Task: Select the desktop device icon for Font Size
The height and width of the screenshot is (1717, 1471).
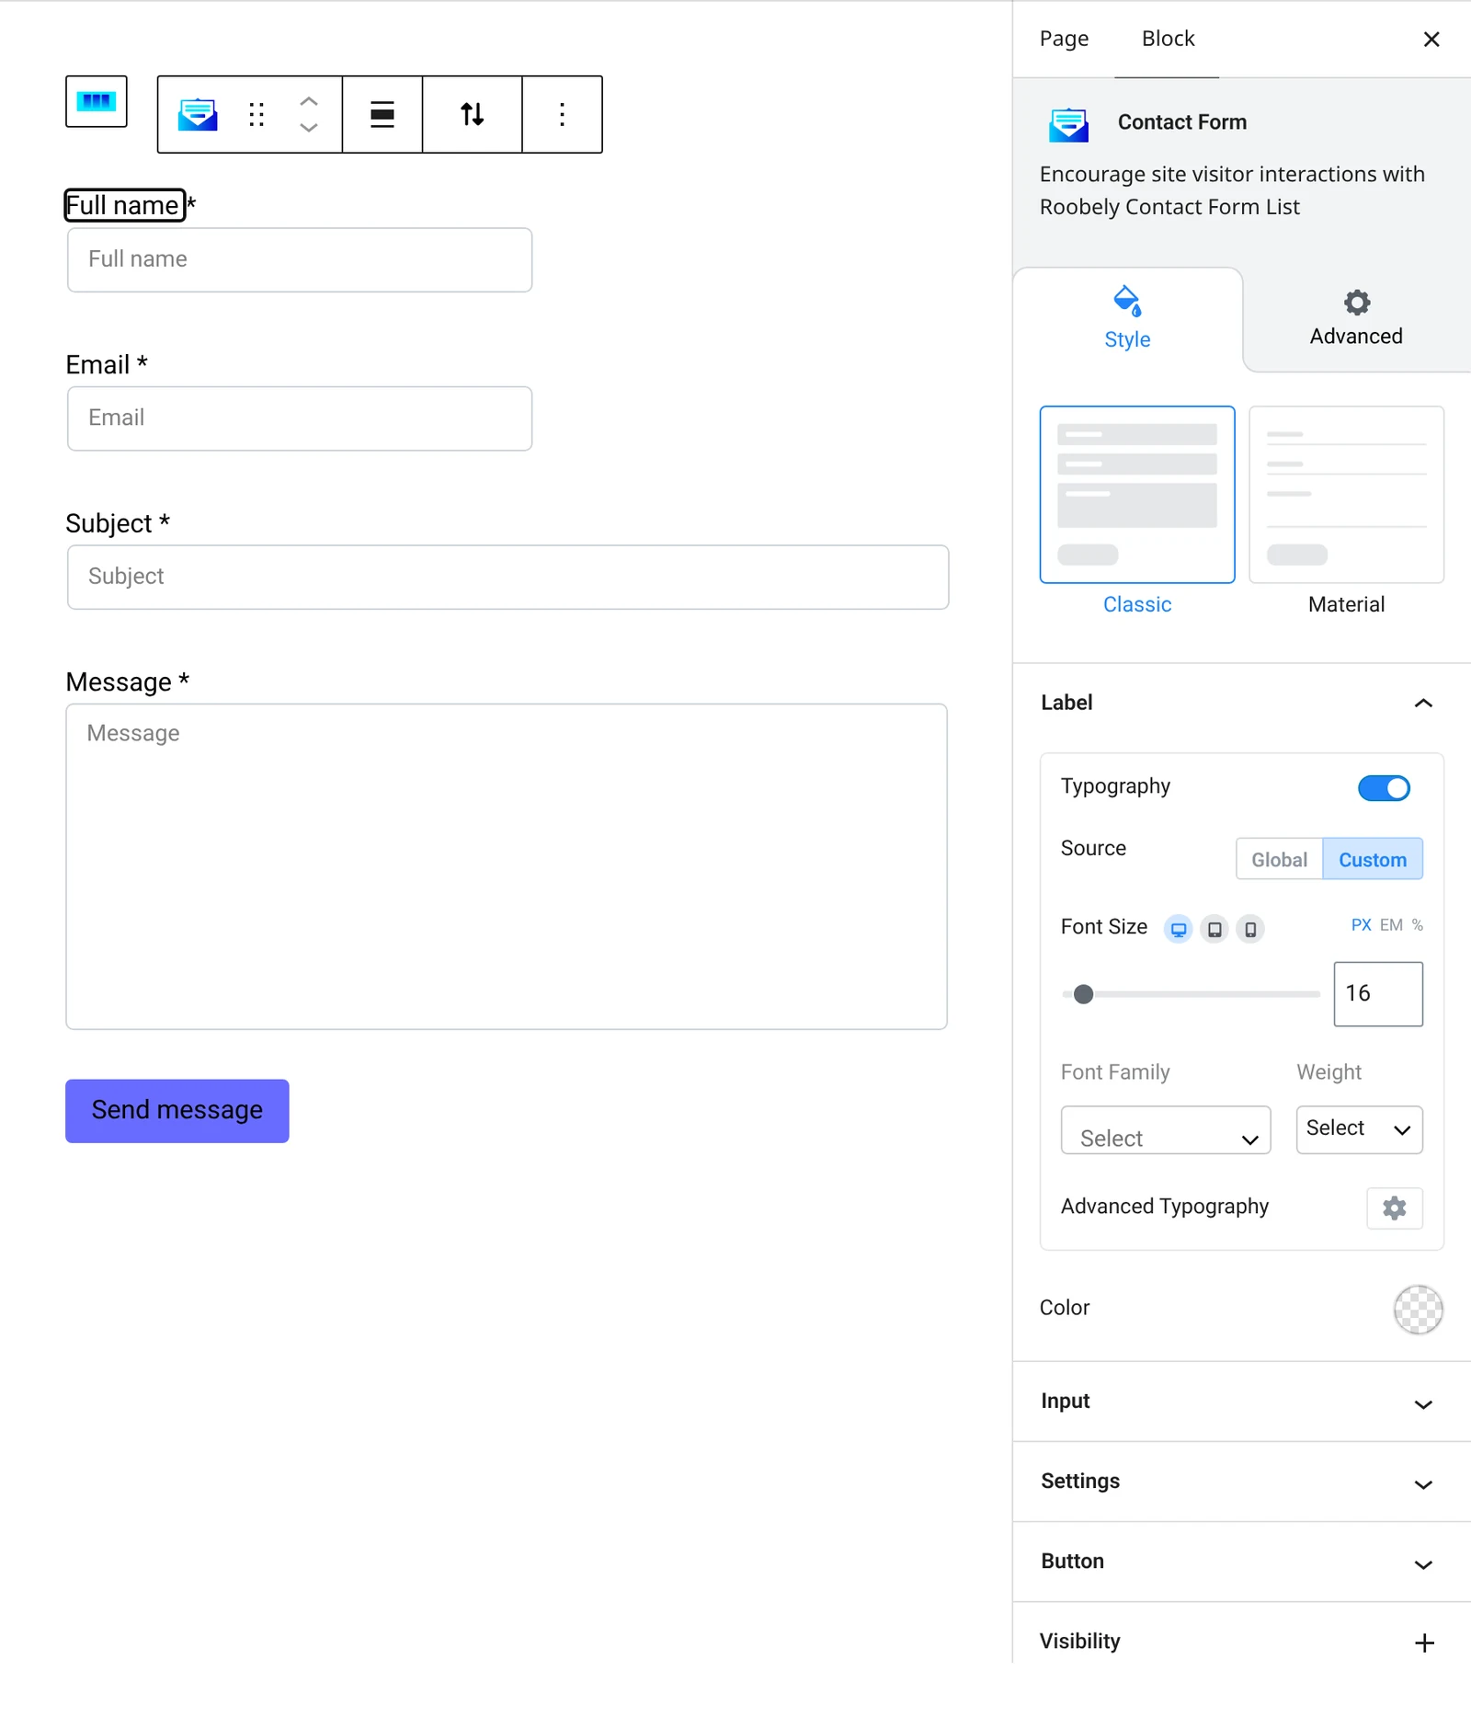Action: point(1179,929)
